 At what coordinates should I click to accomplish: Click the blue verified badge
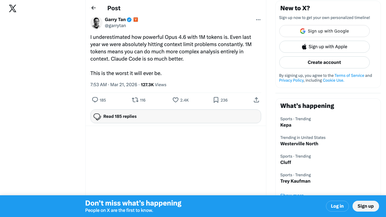click(x=129, y=20)
